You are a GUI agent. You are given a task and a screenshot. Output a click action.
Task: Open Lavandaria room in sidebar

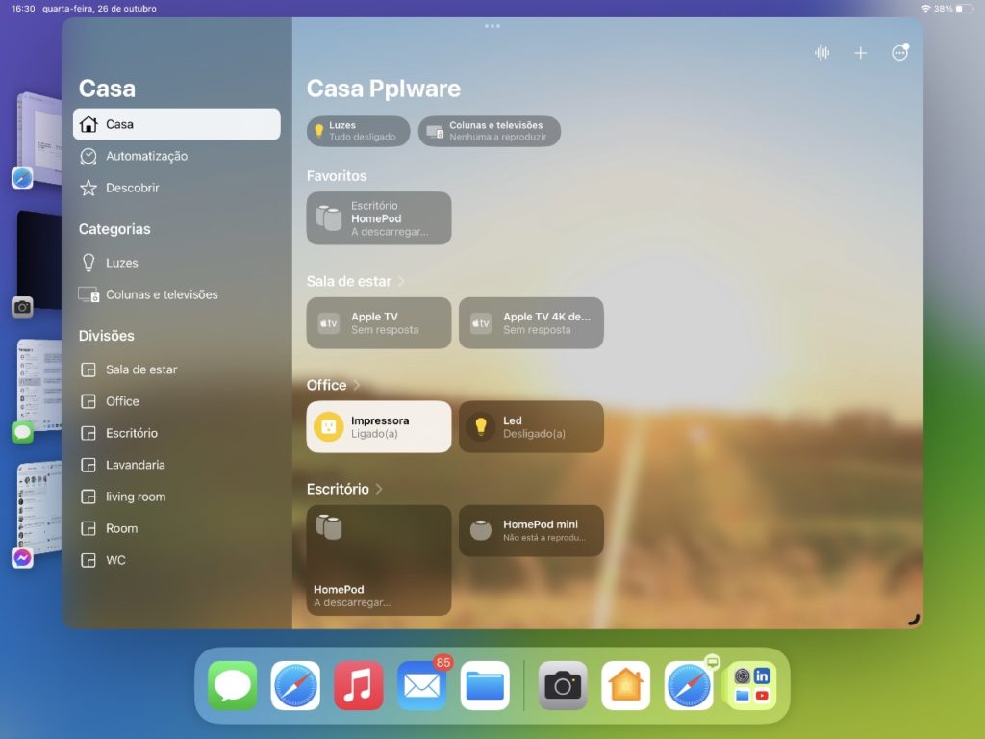[x=177, y=465]
